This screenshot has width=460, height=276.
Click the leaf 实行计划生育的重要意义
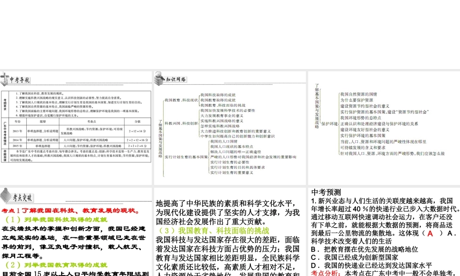[x=231, y=172]
